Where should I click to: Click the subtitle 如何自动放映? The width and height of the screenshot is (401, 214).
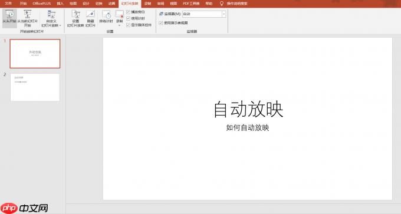coord(248,127)
